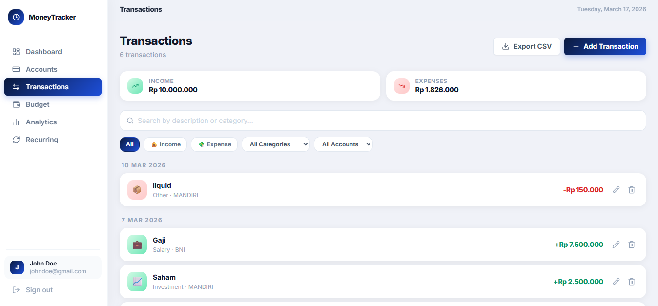Edit the Gaji transaction via pencil icon
The height and width of the screenshot is (306, 658).
[x=616, y=245]
